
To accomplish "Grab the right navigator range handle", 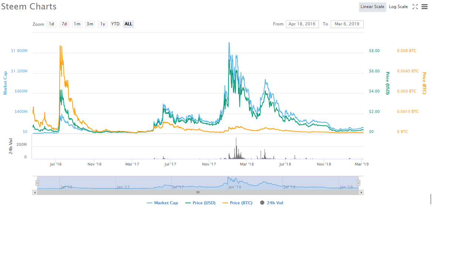I will [x=358, y=183].
